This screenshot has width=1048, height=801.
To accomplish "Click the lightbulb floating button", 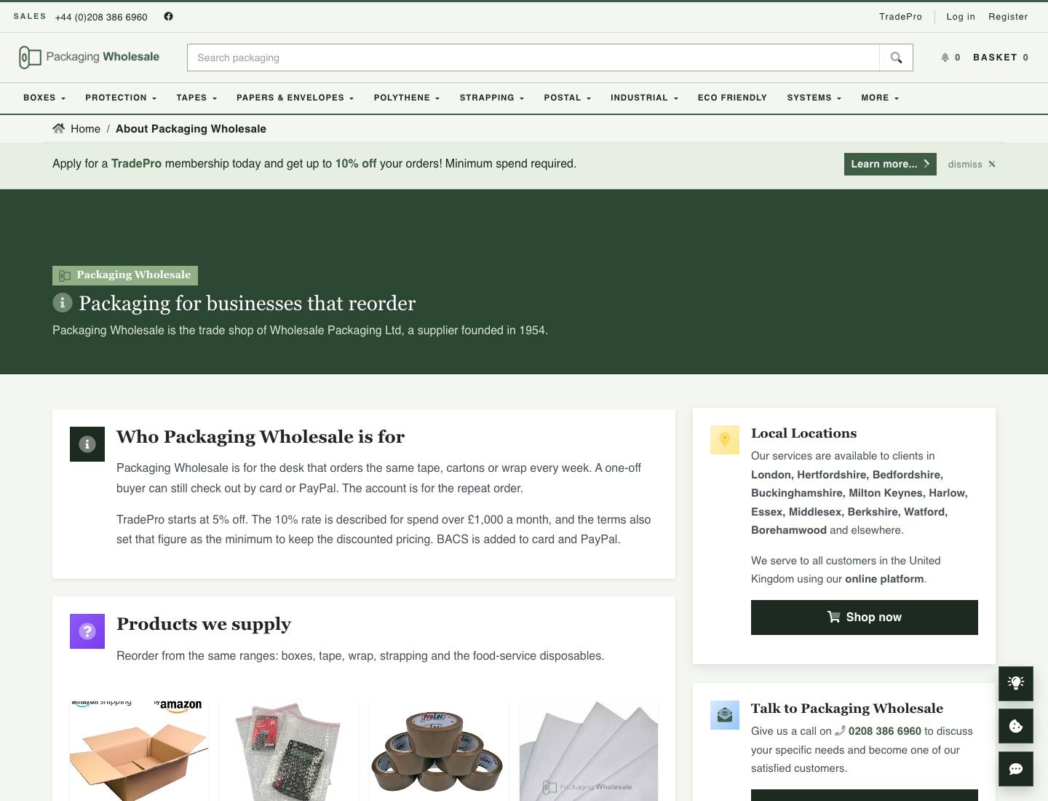I will click(x=1016, y=683).
